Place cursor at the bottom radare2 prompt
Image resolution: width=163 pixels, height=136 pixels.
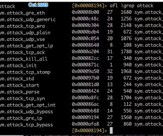pos(111,130)
